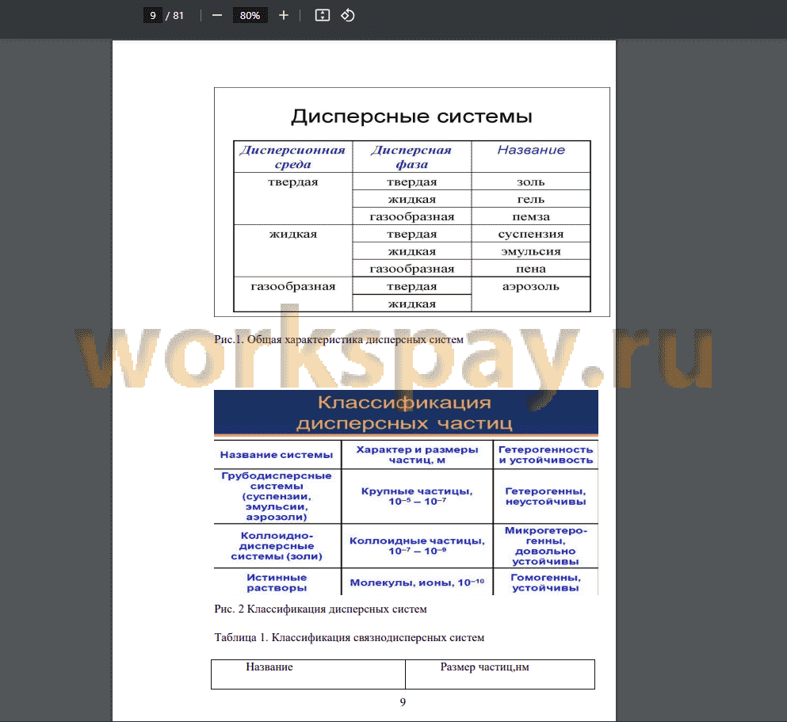Click "твердая" in the суспензия row

pyautogui.click(x=411, y=235)
